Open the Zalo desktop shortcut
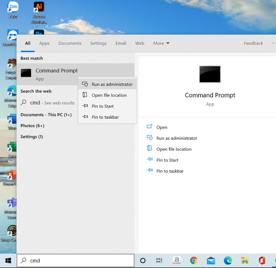Screen dimensions: 276x268 [13, 10]
